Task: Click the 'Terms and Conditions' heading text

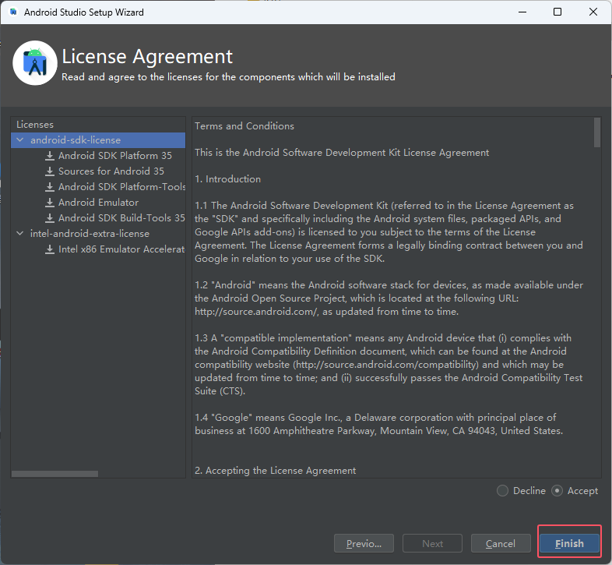Action: point(244,126)
